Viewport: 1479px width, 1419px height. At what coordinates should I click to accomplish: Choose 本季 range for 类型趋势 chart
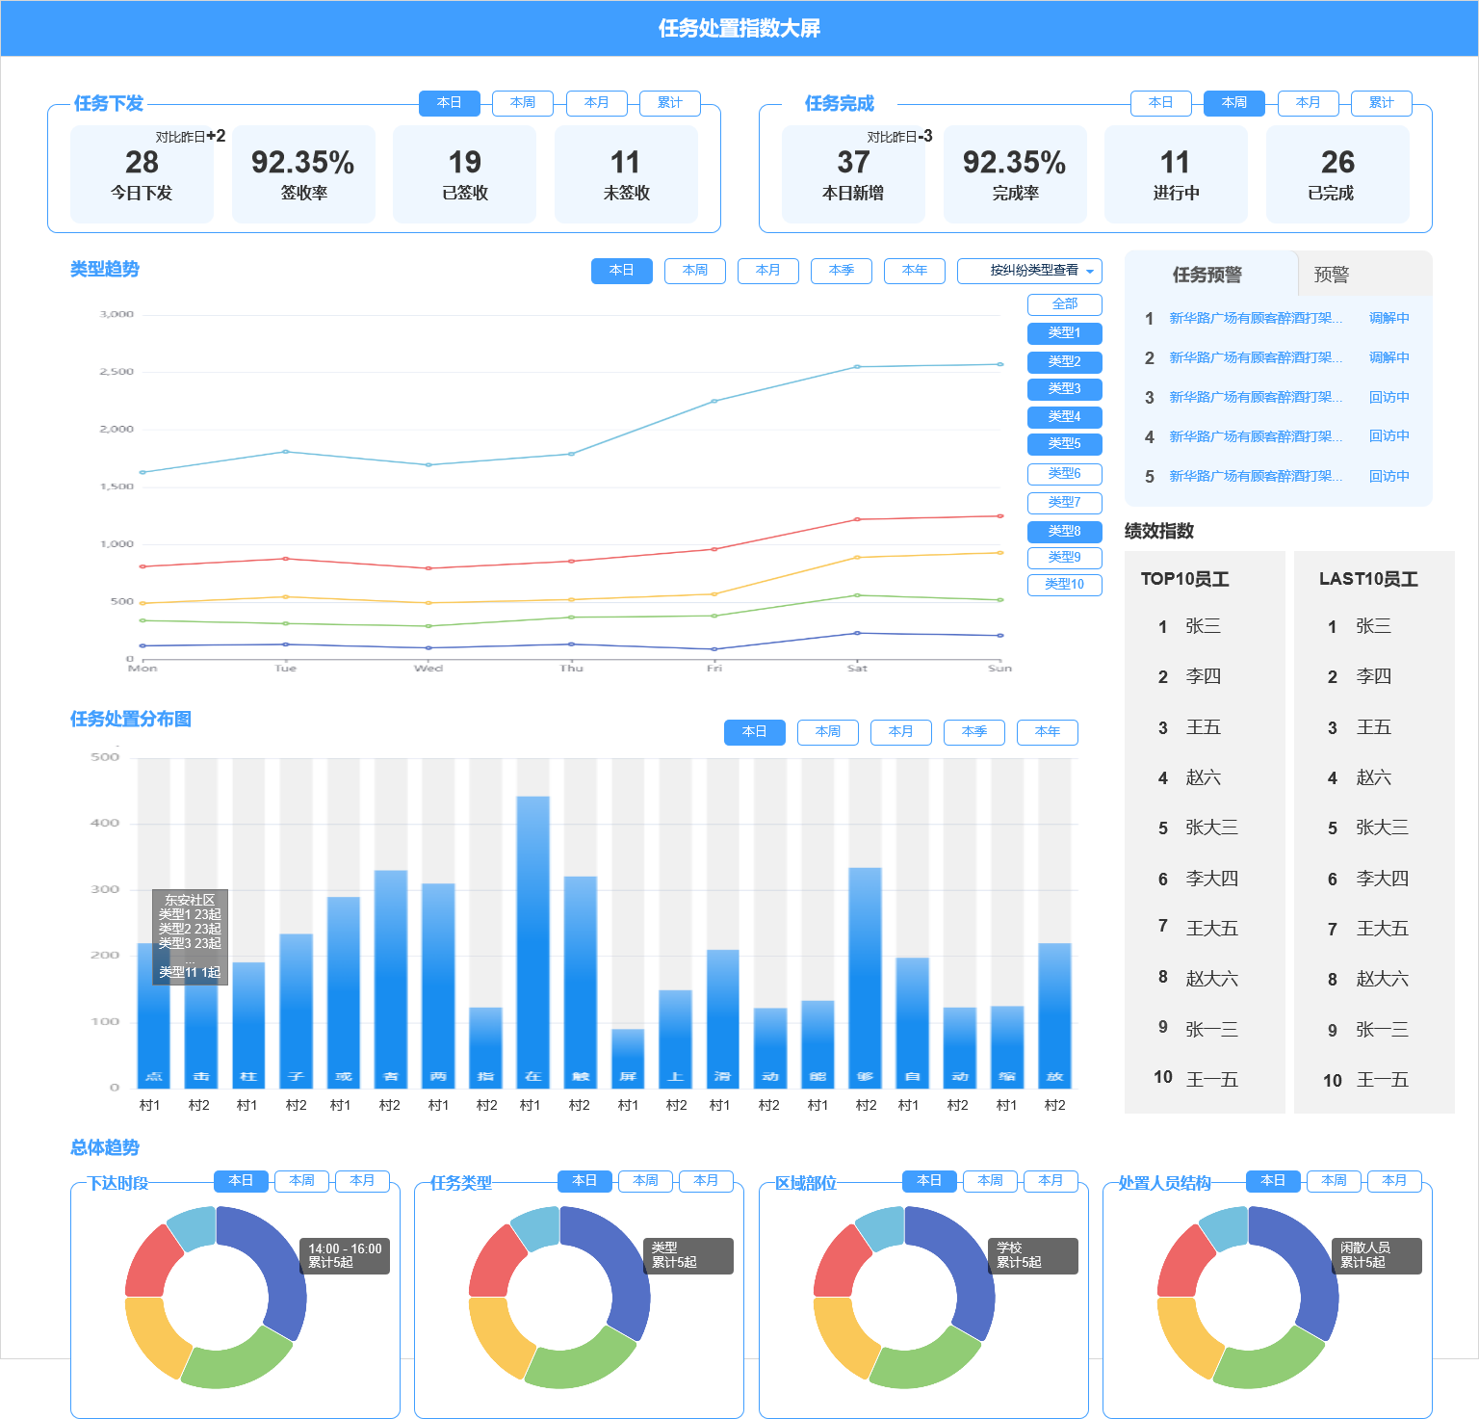point(842,271)
